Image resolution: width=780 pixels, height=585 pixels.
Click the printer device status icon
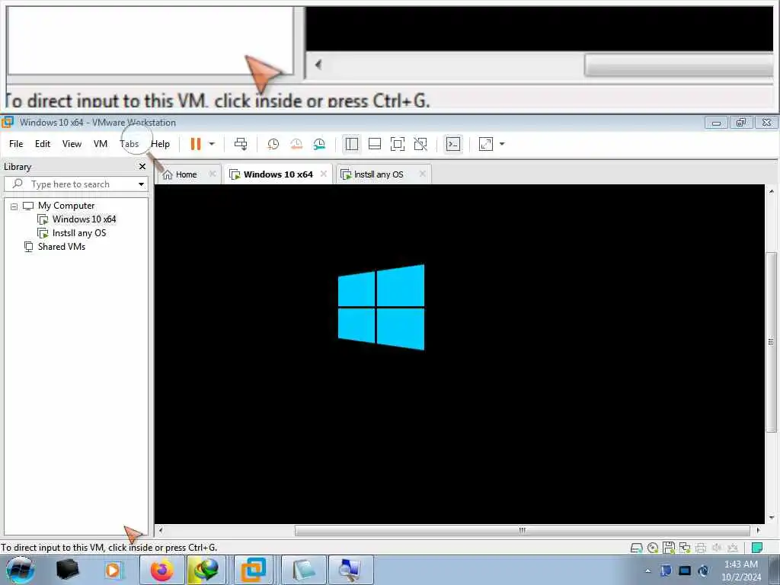pos(701,548)
